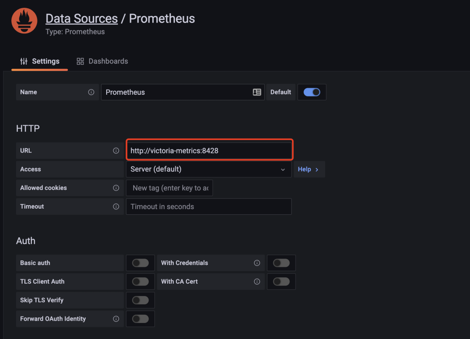Click the URL input field

(209, 151)
